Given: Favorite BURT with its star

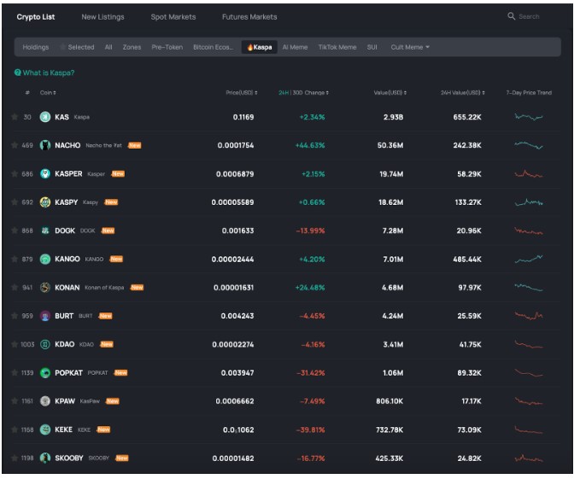Looking at the screenshot, I should [15, 317].
